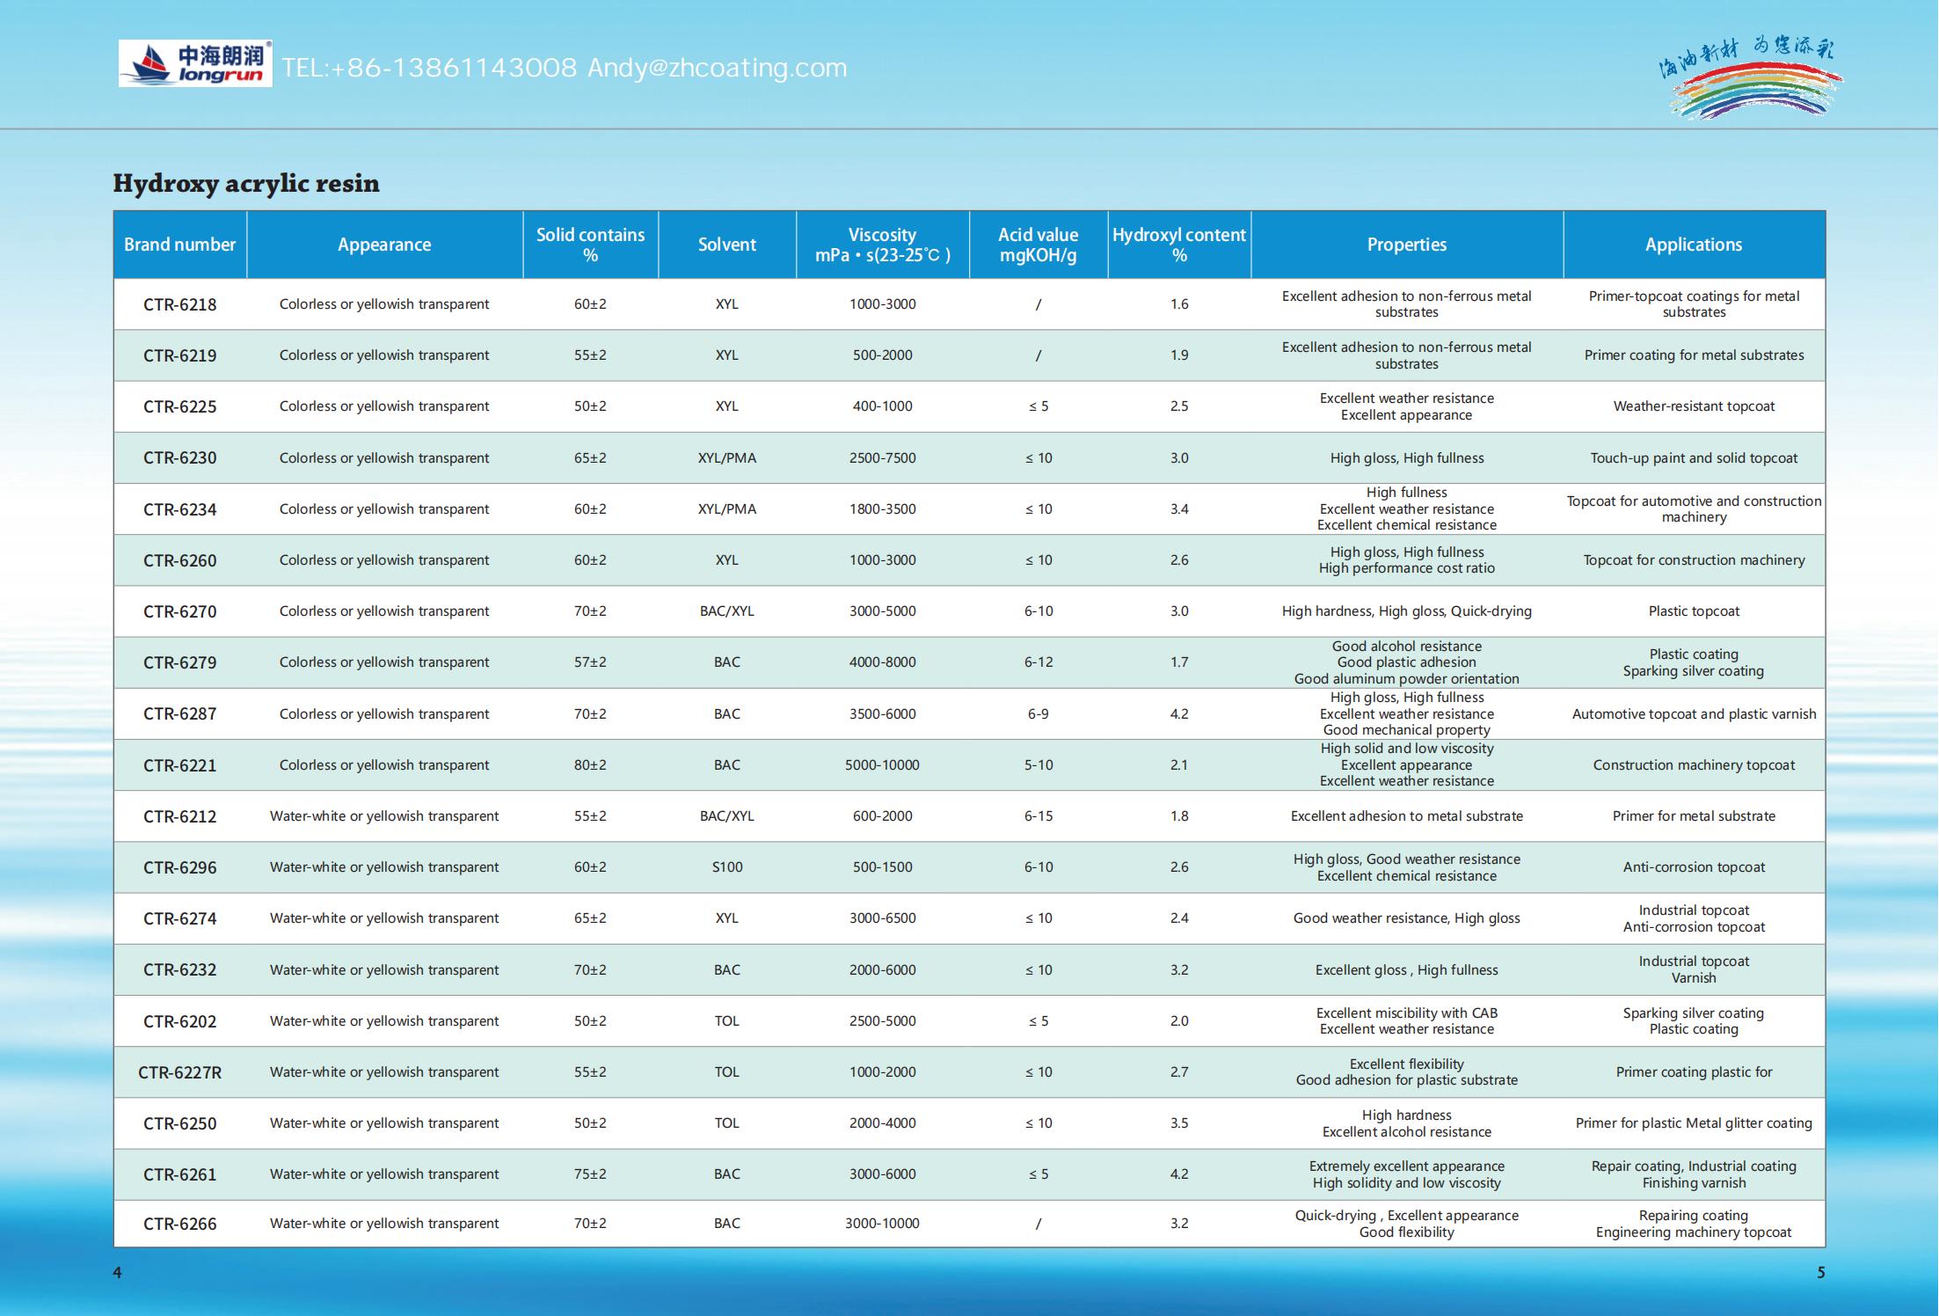Select brand number CTR-6250
1939x1316 pixels.
(179, 1123)
